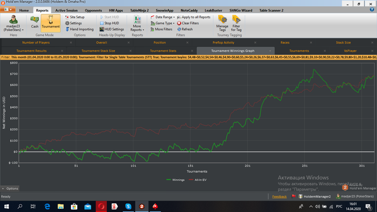Screen dimensions: 377x212
Task: Open NoteCaddy ribbon tab
Action: click(x=189, y=10)
